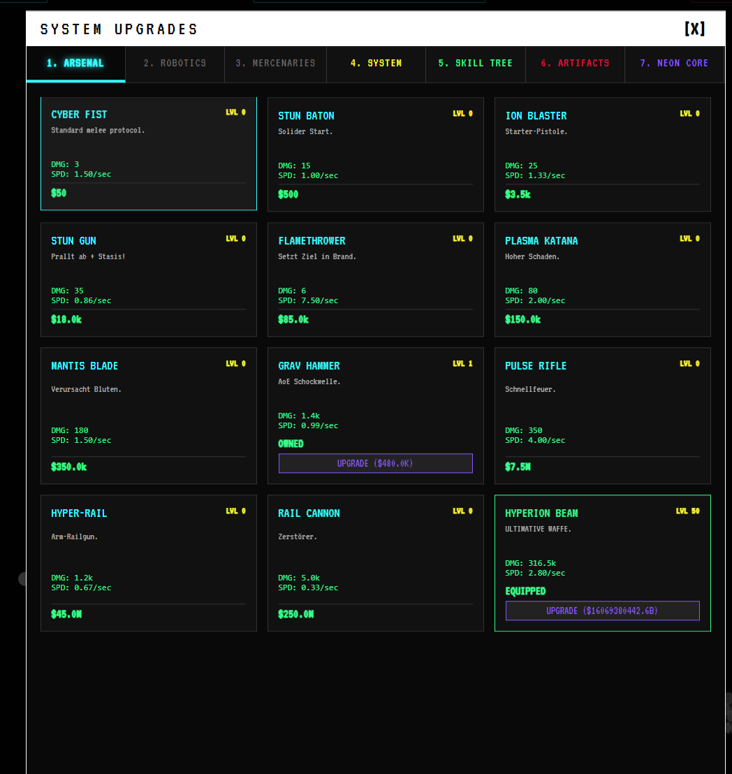732x774 pixels.
Task: Click the $45.0M Hyper-Rail price
Action: click(x=66, y=615)
